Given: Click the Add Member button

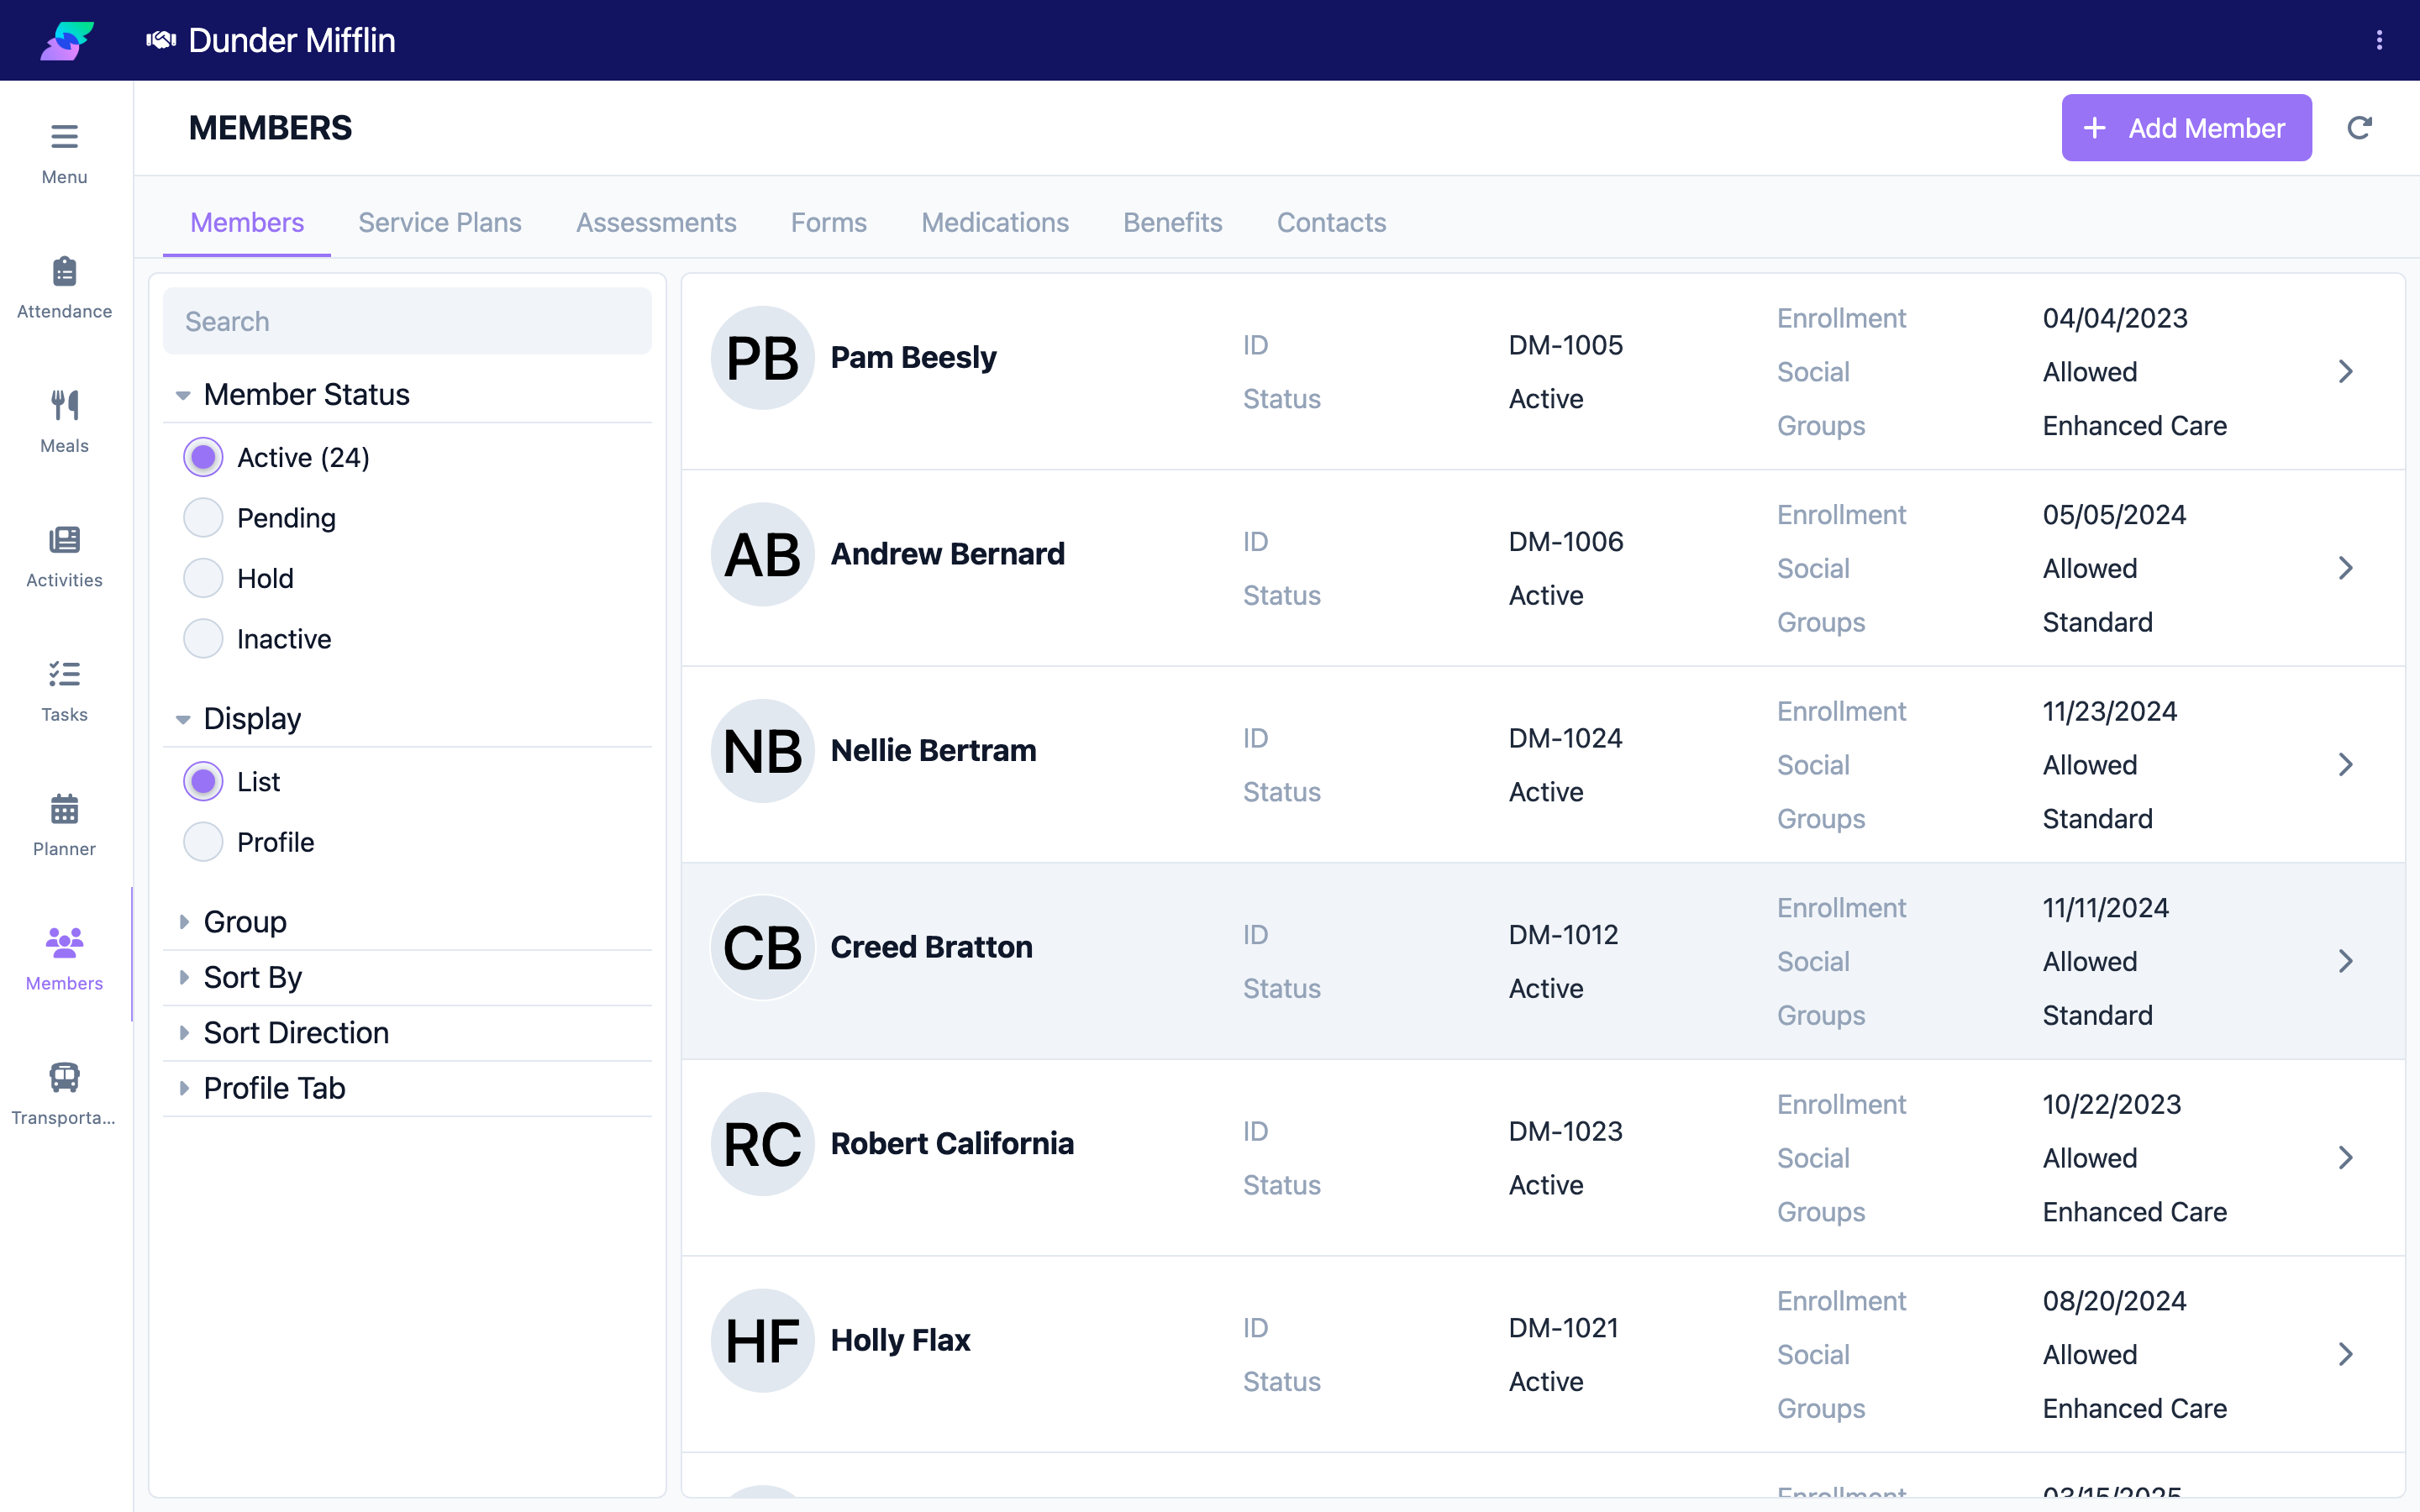Looking at the screenshot, I should (2186, 128).
